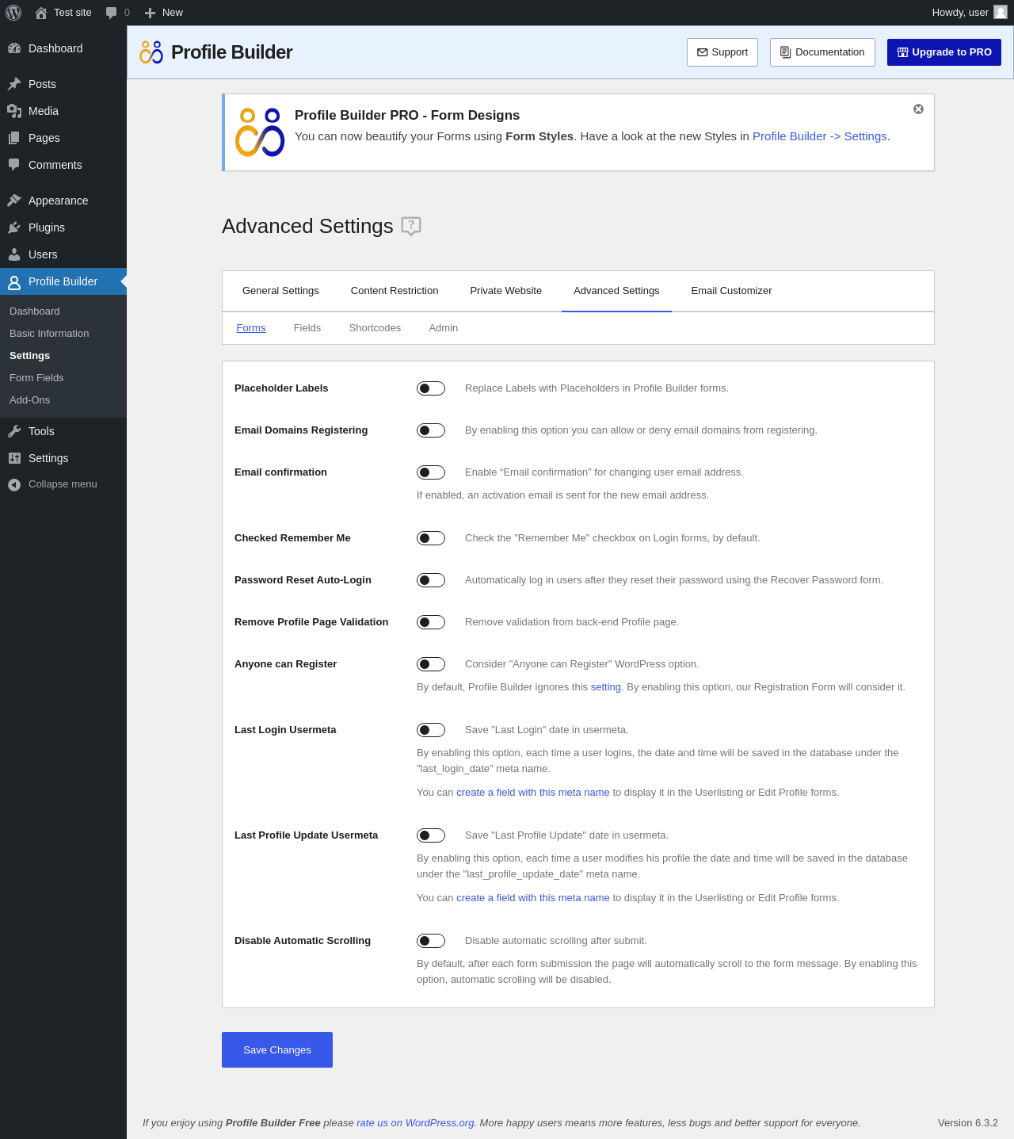Click the plus New icon in admin bar

pyautogui.click(x=150, y=13)
